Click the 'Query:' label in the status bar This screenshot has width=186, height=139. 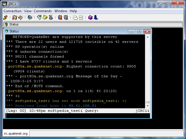[92, 111]
